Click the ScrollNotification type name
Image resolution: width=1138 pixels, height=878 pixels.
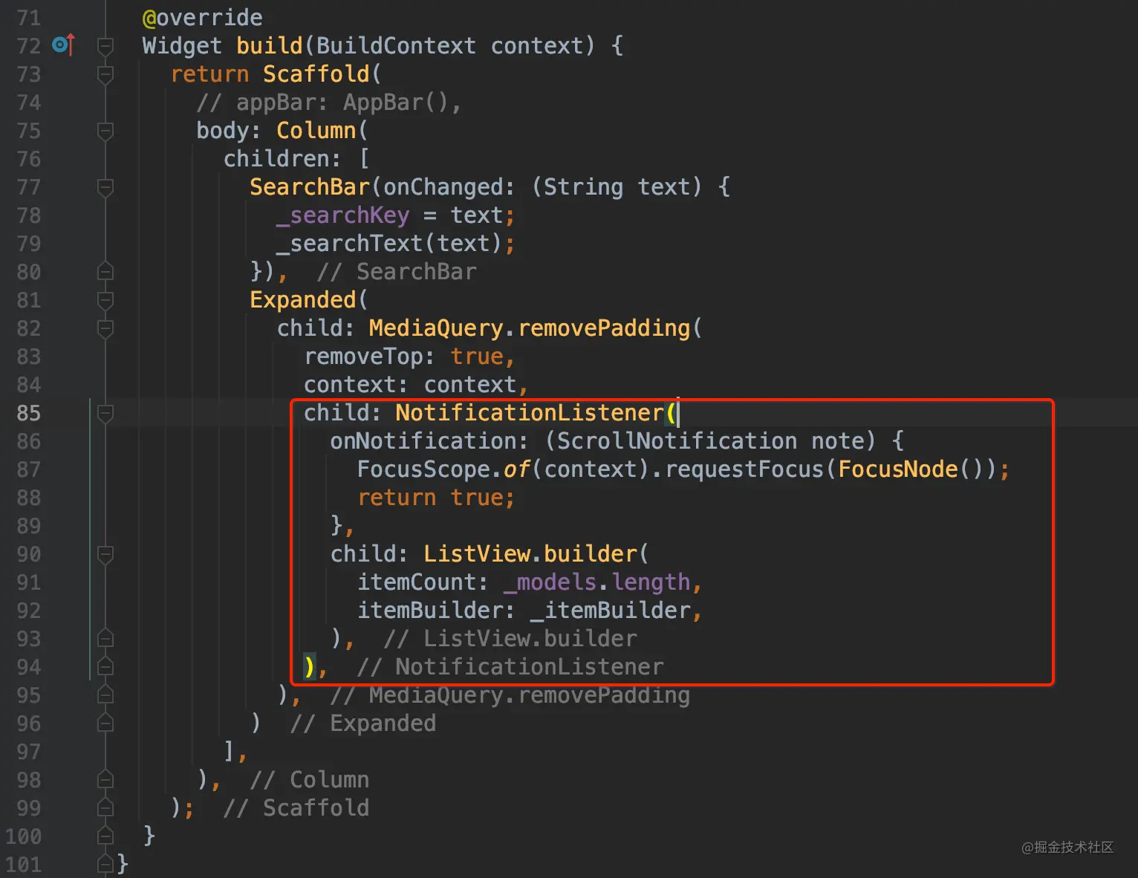677,441
